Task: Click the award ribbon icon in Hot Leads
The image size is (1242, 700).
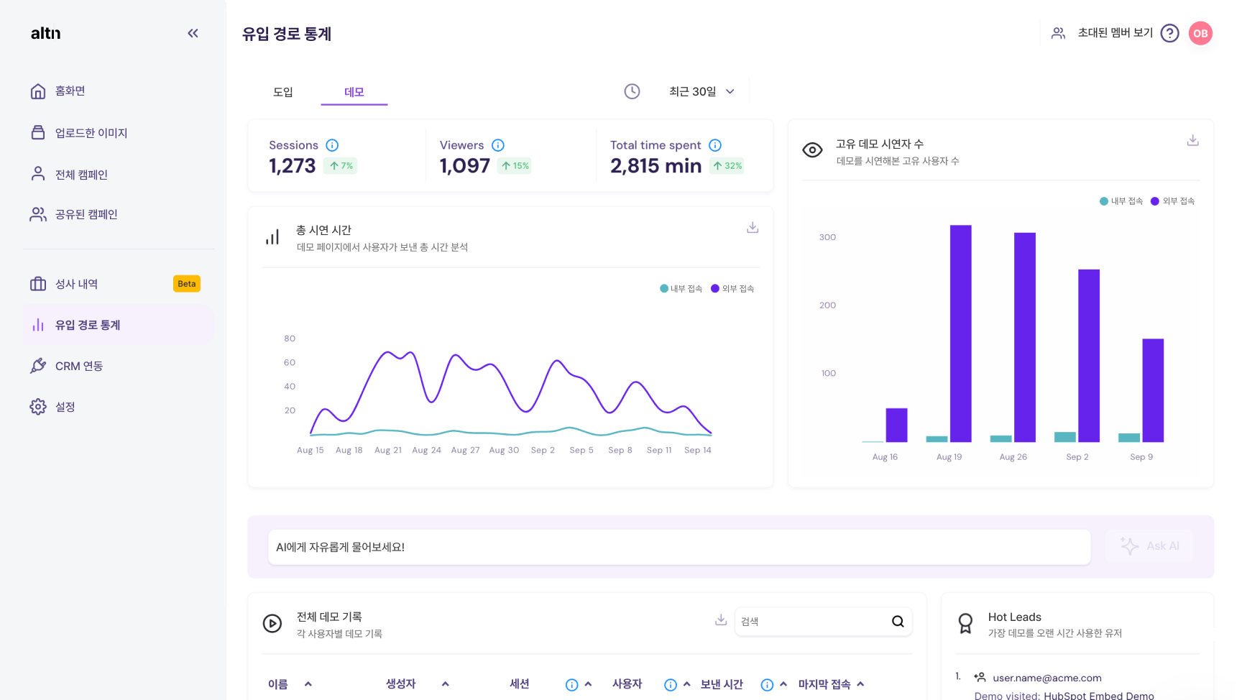Action: click(x=965, y=623)
